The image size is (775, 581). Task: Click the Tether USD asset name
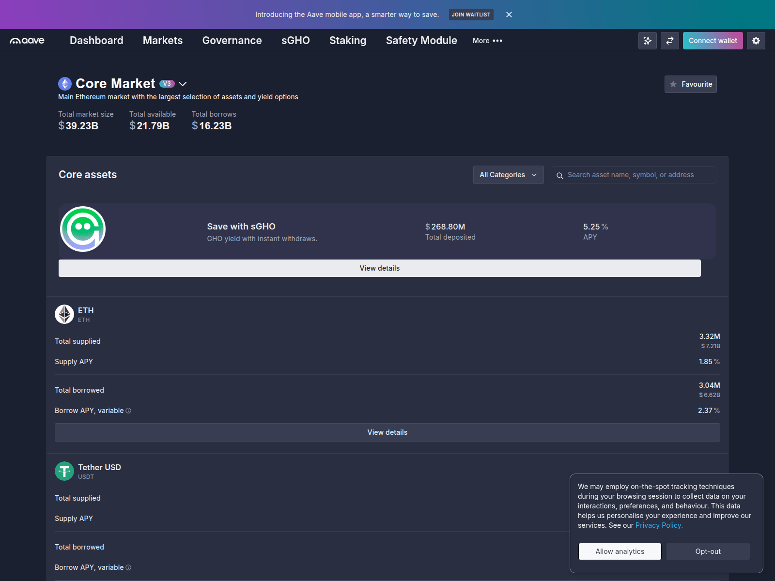pos(100,467)
